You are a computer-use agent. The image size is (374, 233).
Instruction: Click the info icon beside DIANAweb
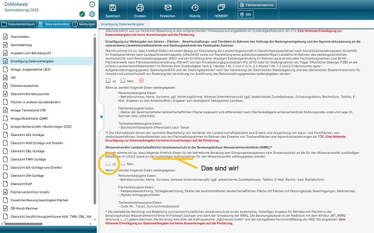[x=92, y=4]
